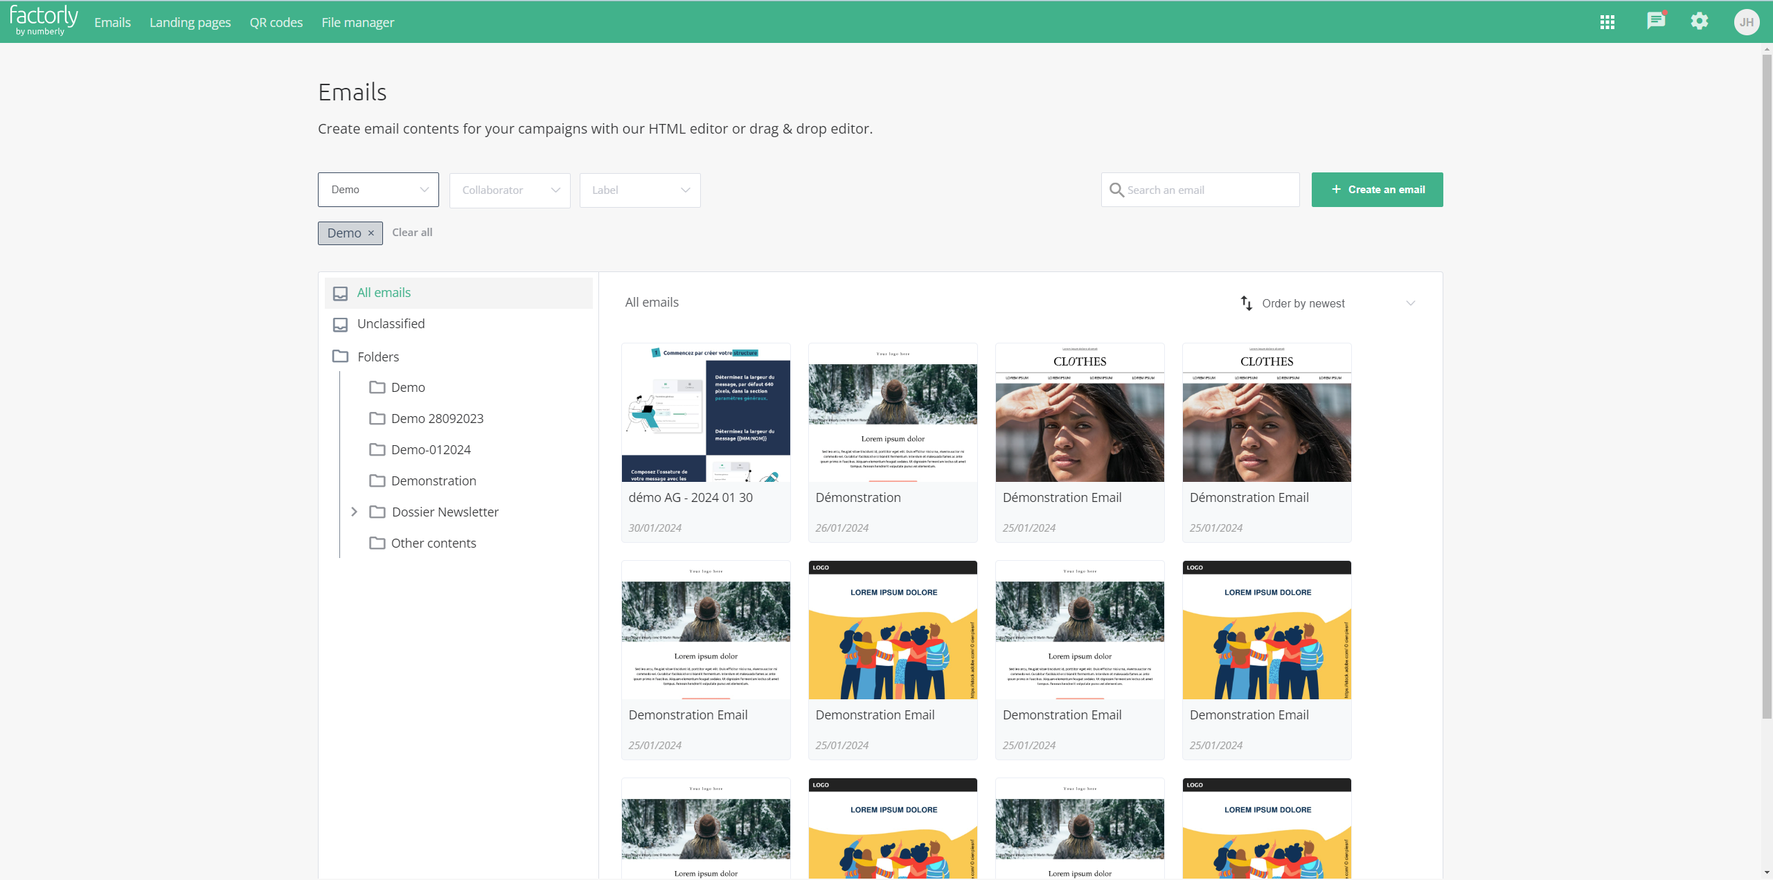Go to Landing pages menu
The width and height of the screenshot is (1773, 880).
point(190,22)
